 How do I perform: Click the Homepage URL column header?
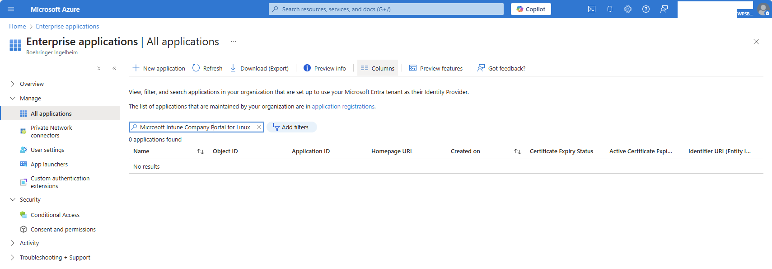pos(392,151)
